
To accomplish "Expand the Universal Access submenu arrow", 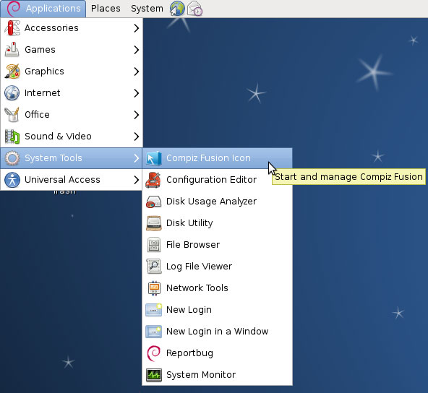I will 137,179.
